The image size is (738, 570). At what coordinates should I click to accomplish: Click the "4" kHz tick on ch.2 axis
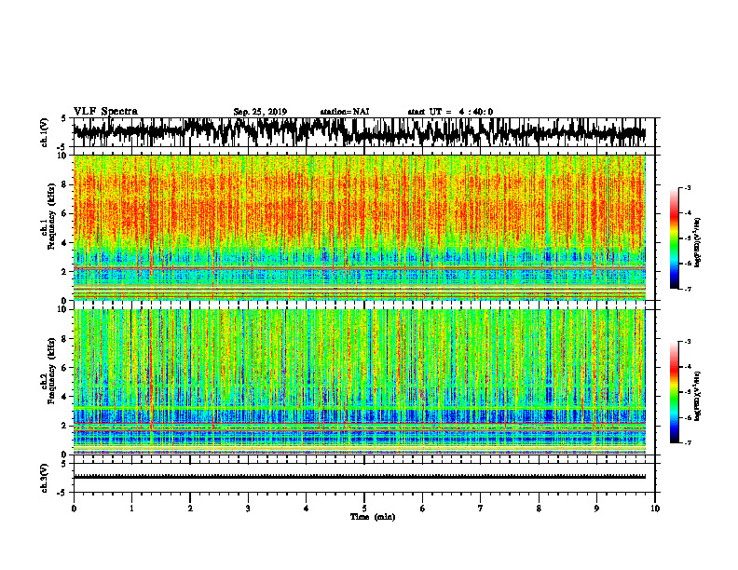(65, 397)
